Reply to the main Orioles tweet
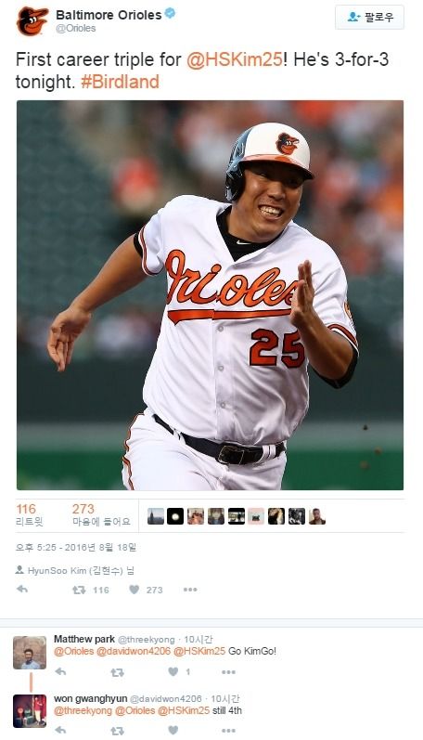The height and width of the screenshot is (740, 423). 22,589
